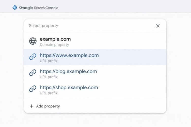Viewport: 191px width, 127px height.
Task: Click the "Domain property" subtitle label
Action: (54, 45)
